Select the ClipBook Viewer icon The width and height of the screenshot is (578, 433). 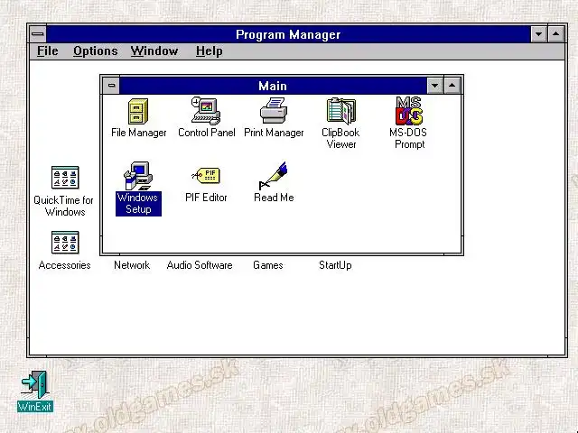341,110
